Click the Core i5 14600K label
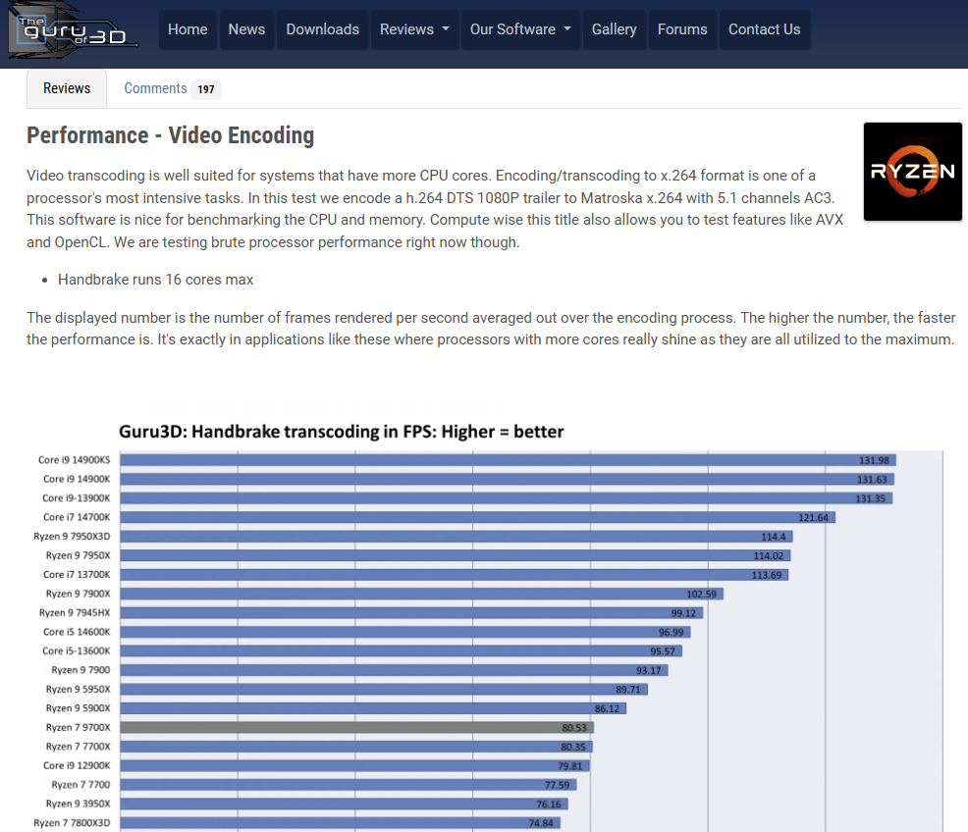968x832 pixels. pos(77,632)
